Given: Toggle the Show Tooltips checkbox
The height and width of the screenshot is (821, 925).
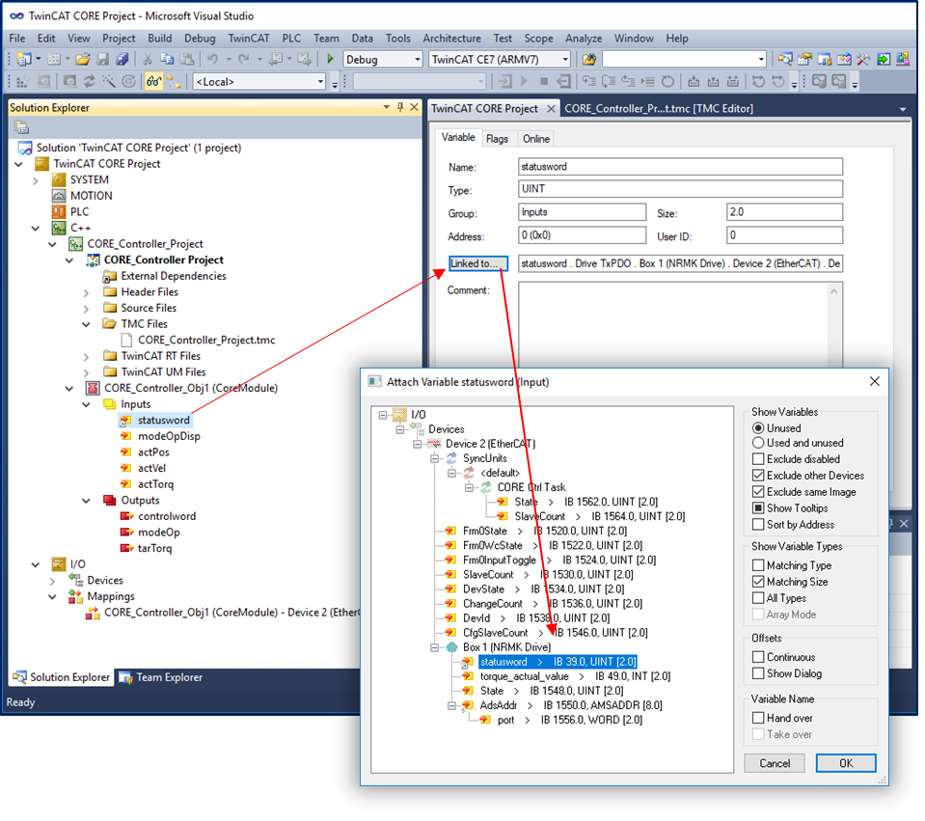Looking at the screenshot, I should [758, 508].
